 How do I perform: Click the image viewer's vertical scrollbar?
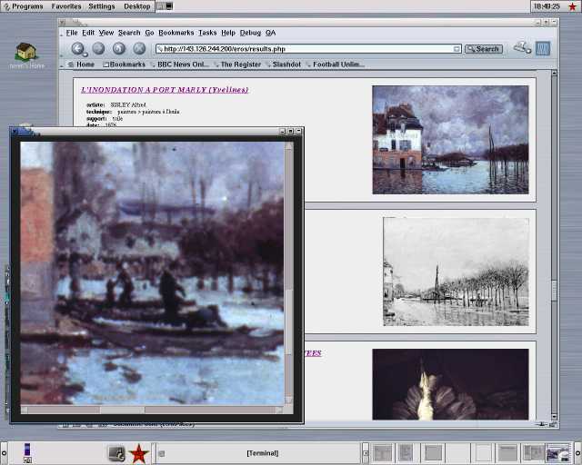click(x=289, y=273)
